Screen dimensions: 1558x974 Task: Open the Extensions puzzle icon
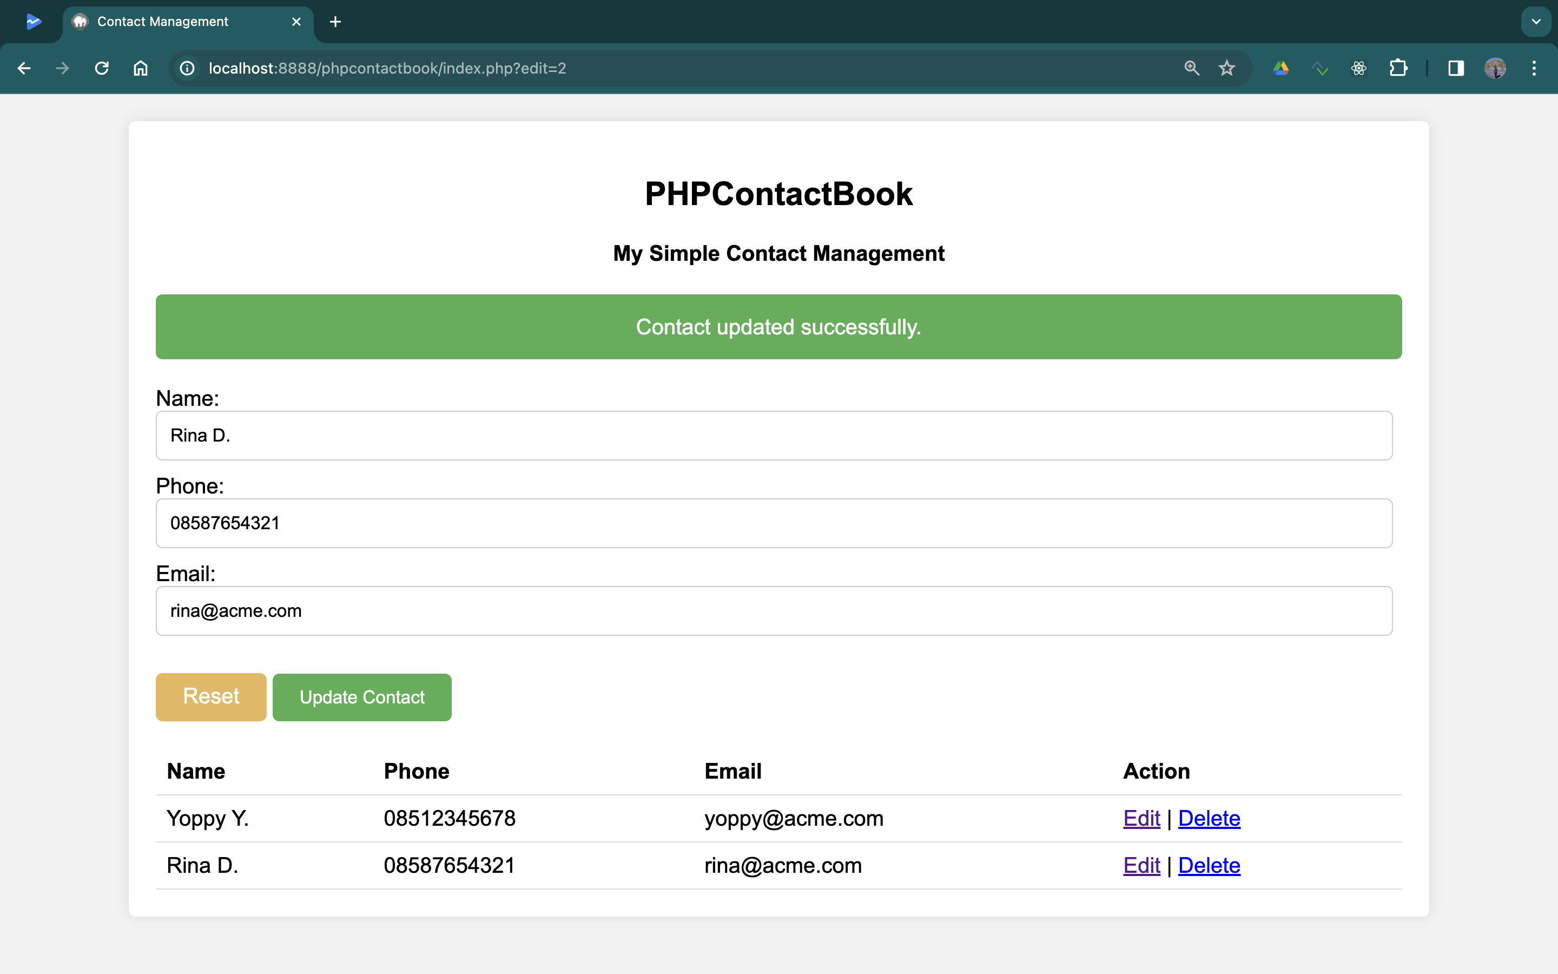1398,68
